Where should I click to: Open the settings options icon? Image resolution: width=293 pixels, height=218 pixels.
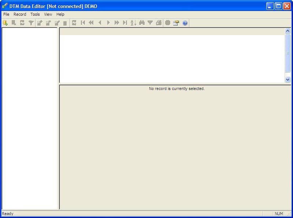point(176,23)
